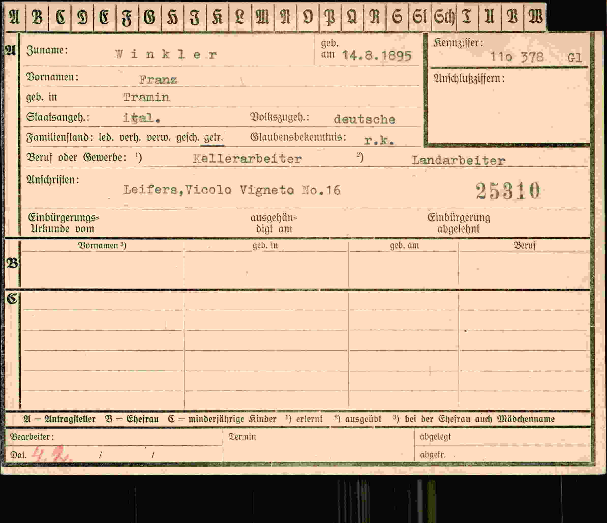Click the 'Anschriften:' label
The width and height of the screenshot is (607, 523).
[53, 180]
